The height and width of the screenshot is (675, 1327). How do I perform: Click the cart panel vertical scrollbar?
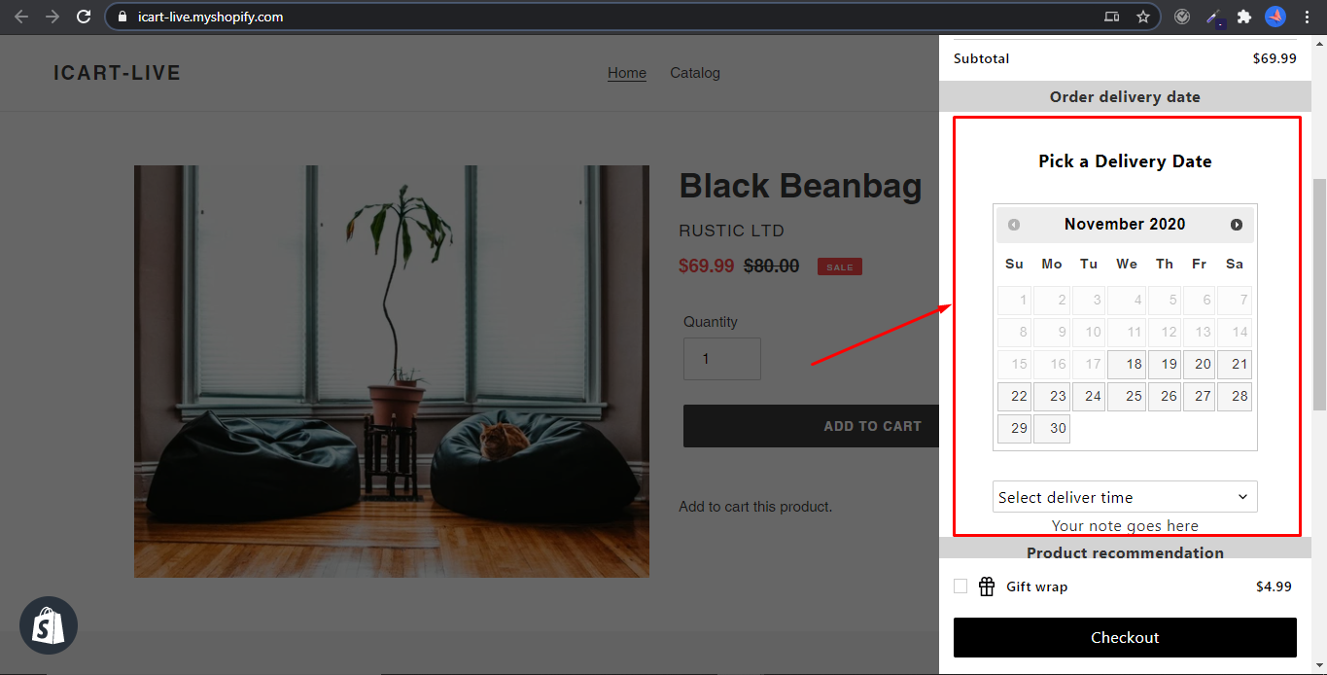(x=1319, y=295)
